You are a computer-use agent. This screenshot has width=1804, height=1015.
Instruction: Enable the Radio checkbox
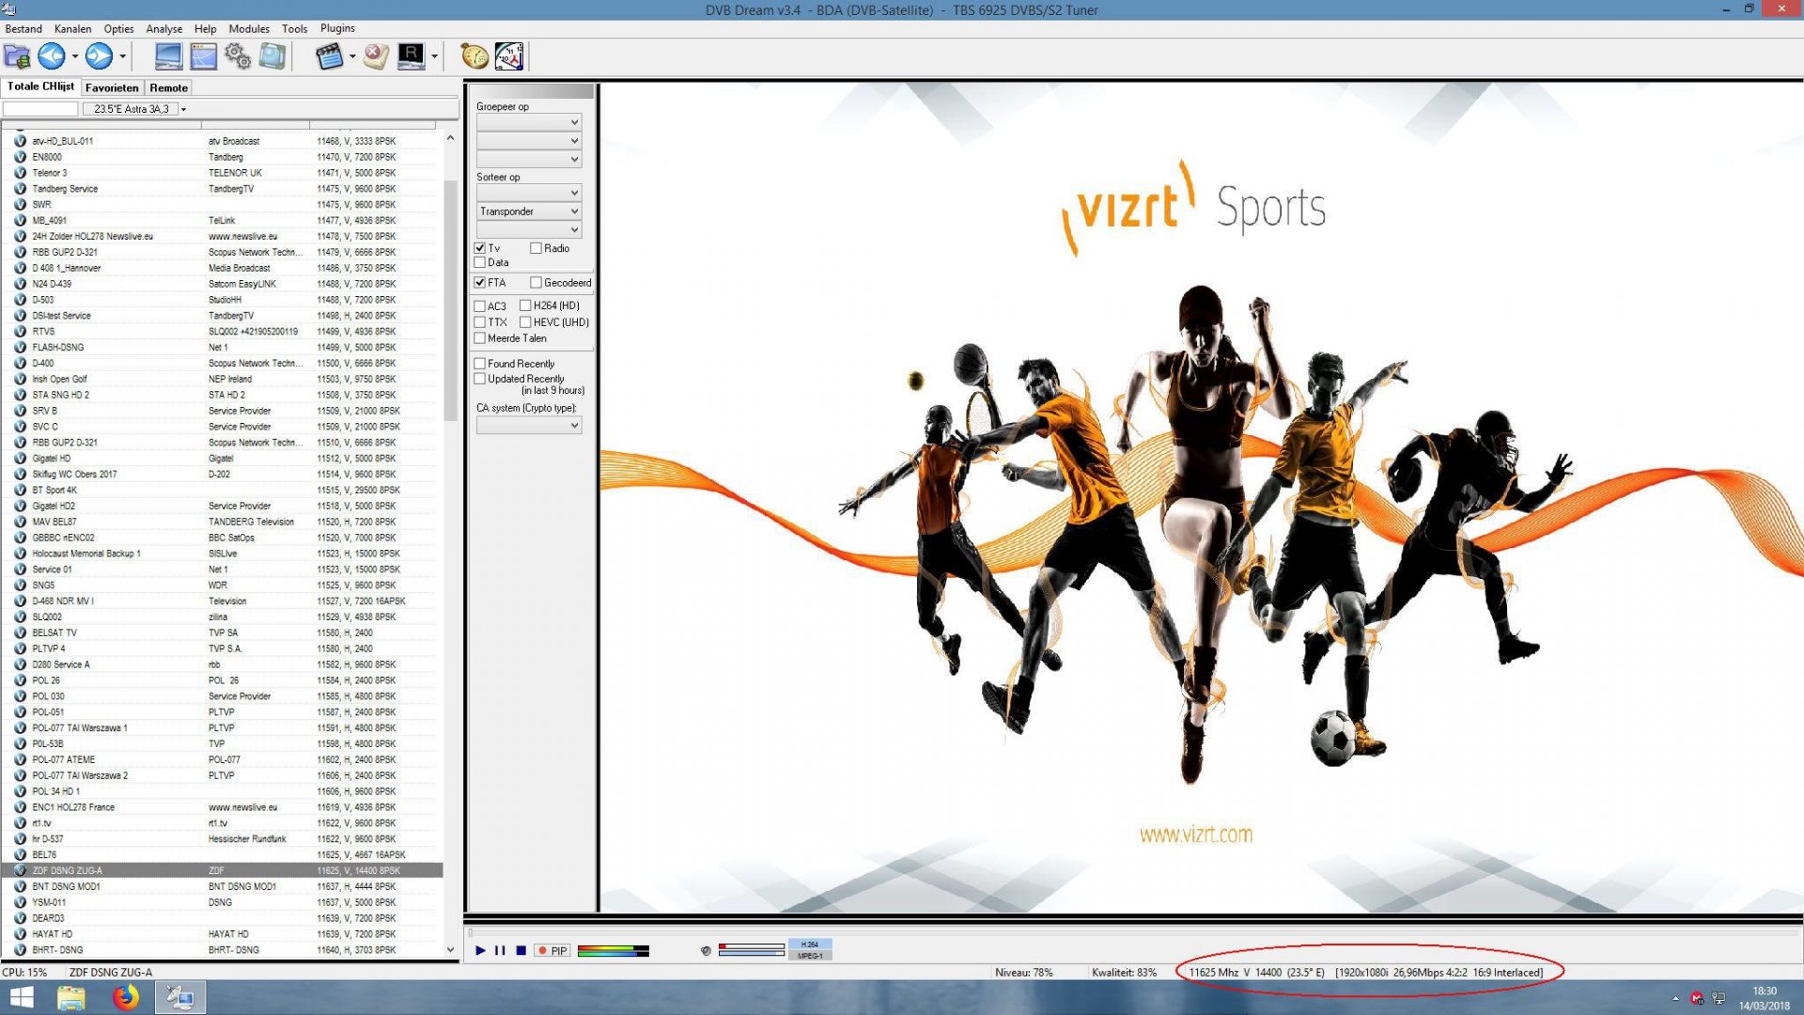tap(534, 248)
